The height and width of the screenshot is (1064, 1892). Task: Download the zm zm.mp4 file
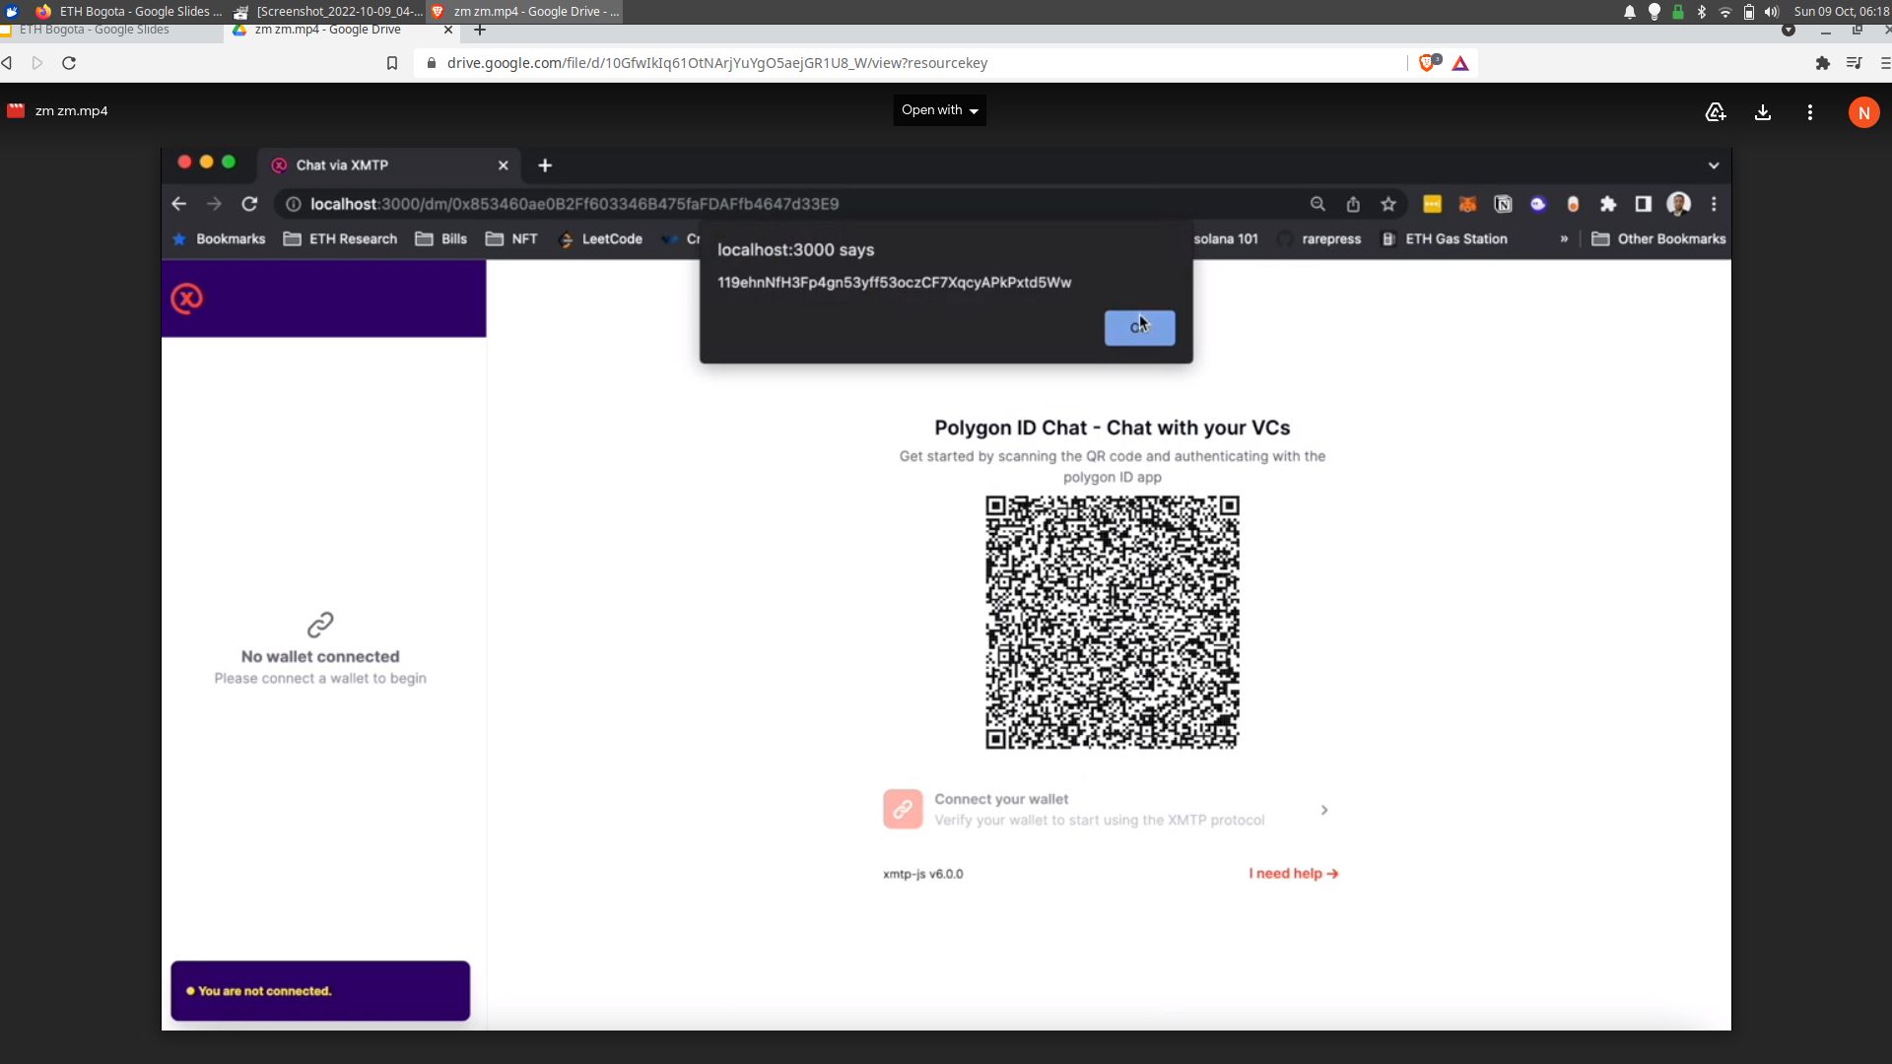1763,112
